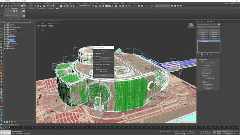Close the Rename Objects dialog

tap(113, 47)
